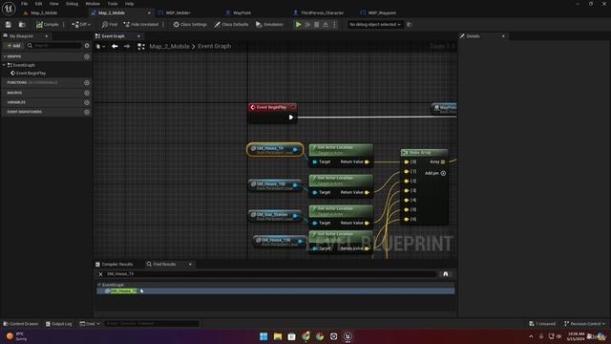611x344 pixels.
Task: Switch to the WBP_Mobile tab
Action: coord(179,12)
